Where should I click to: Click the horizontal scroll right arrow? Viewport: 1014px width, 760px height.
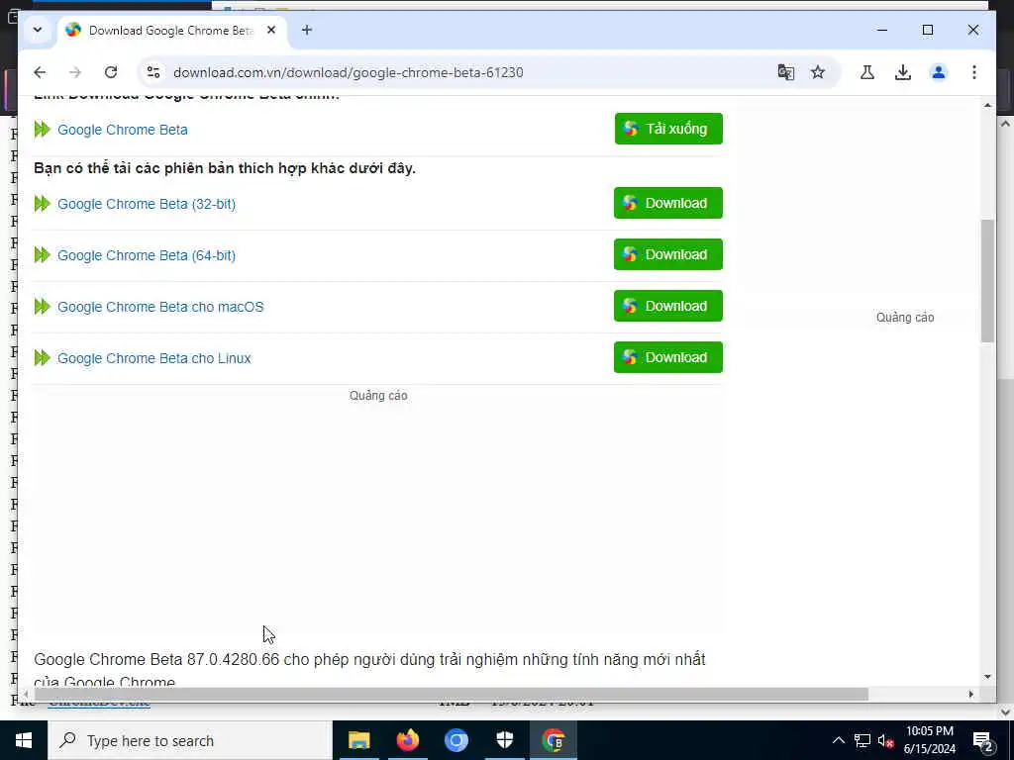[970, 694]
